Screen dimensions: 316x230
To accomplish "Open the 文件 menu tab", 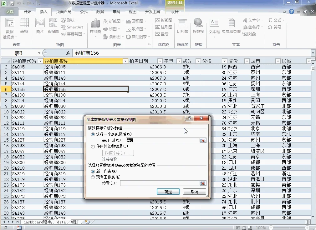I will (9, 12).
